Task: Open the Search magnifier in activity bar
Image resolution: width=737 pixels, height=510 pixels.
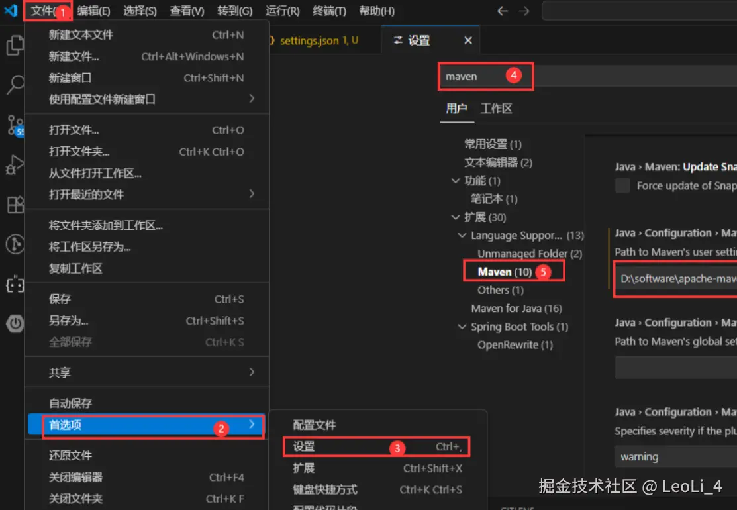Action: [x=15, y=85]
